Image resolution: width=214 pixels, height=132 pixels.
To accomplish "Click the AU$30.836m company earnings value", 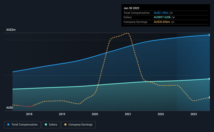I will click(162, 22).
